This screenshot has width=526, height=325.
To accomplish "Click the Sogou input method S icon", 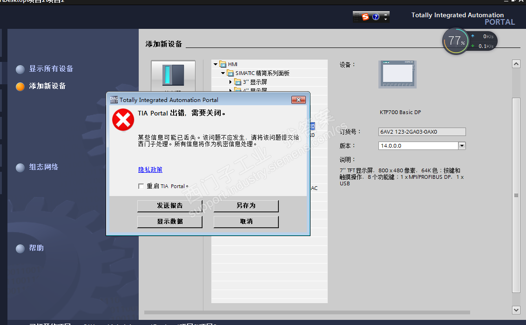I will [x=365, y=17].
